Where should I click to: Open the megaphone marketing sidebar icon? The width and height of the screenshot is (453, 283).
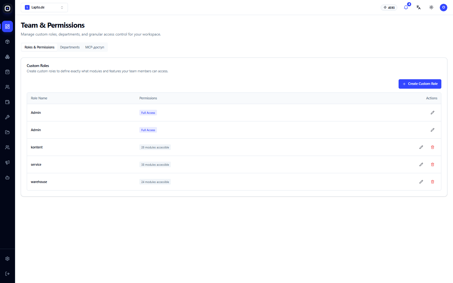[x=8, y=162]
